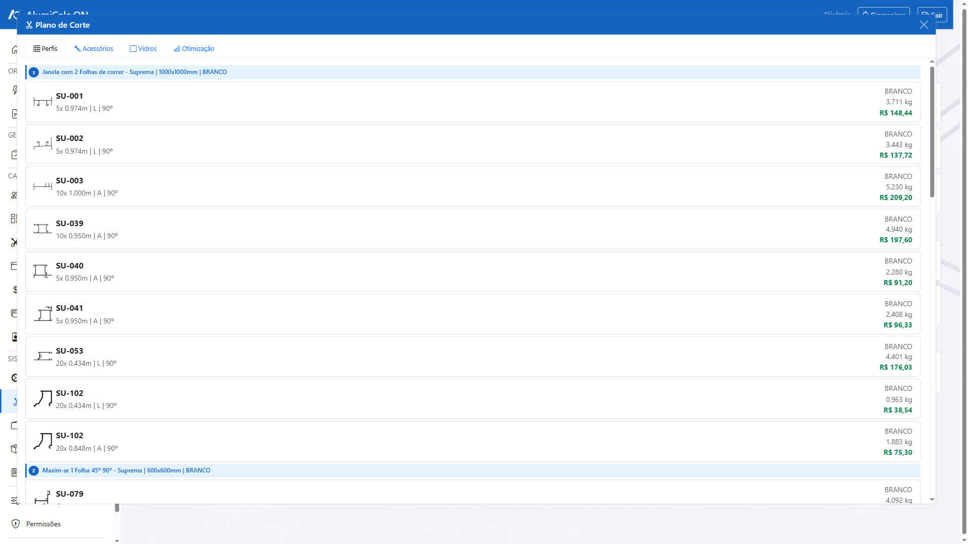This screenshot has height=544, width=968.
Task: Click the dialog scrollbar down arrow
Action: click(x=932, y=500)
